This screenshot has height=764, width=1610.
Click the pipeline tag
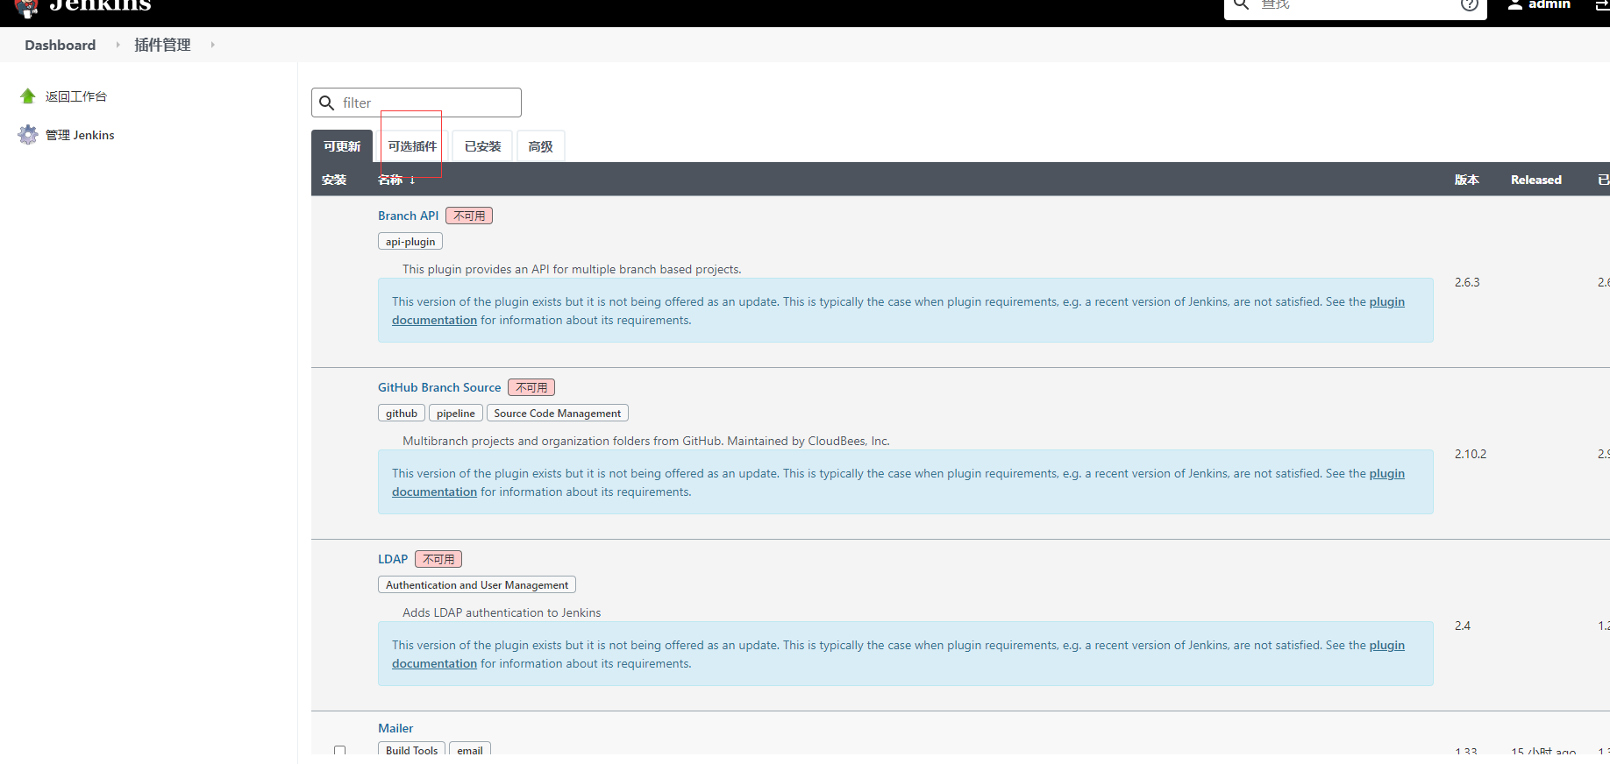pyautogui.click(x=456, y=414)
